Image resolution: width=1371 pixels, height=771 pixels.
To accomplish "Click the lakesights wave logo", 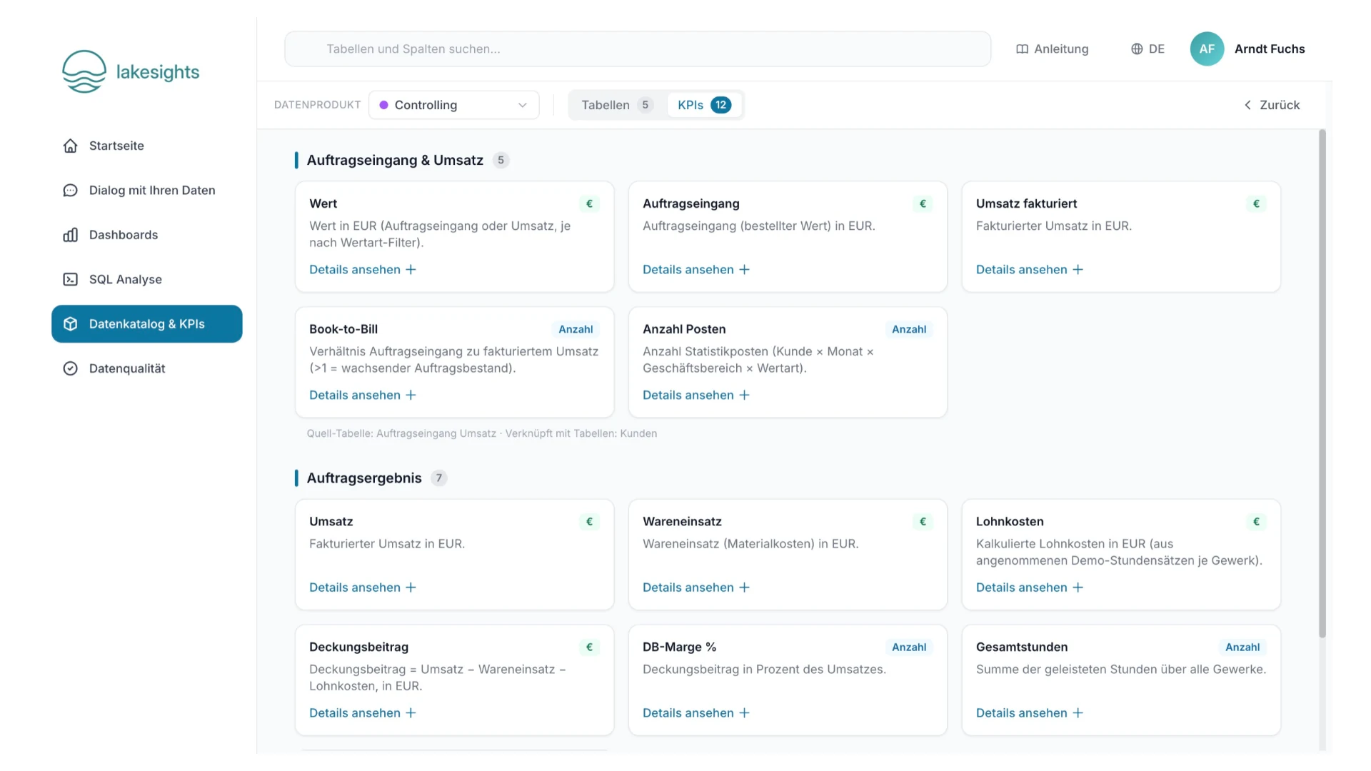I will pyautogui.click(x=84, y=71).
